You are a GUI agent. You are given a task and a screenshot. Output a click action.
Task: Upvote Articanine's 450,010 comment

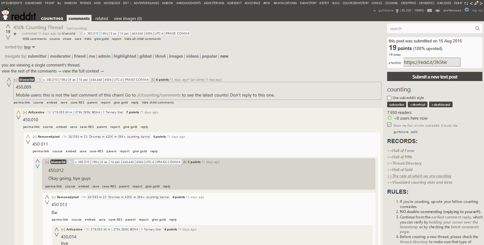click(18, 112)
